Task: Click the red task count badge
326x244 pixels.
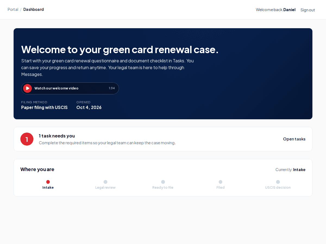Action: [x=27, y=139]
